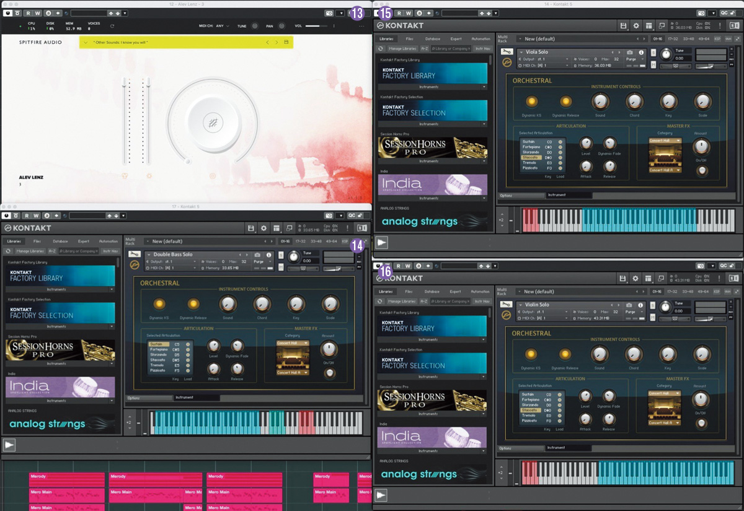Save the multi in Viola Solo Kontakt window
Viewport: 744px width, 511px height.
pyautogui.click(x=623, y=26)
